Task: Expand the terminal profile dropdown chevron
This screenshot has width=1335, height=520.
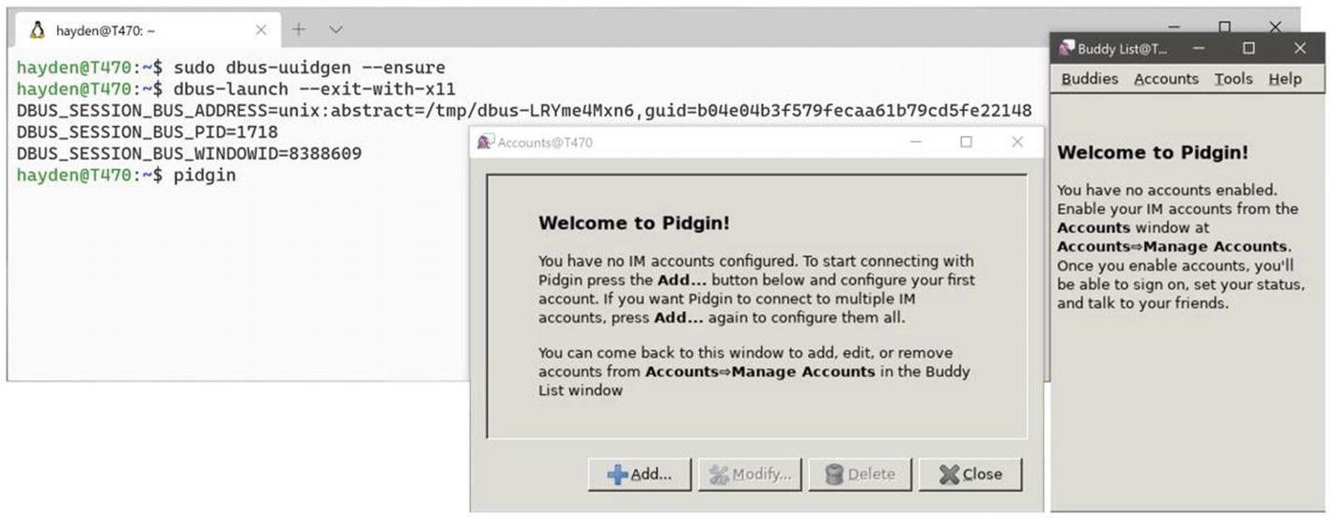Action: click(335, 30)
